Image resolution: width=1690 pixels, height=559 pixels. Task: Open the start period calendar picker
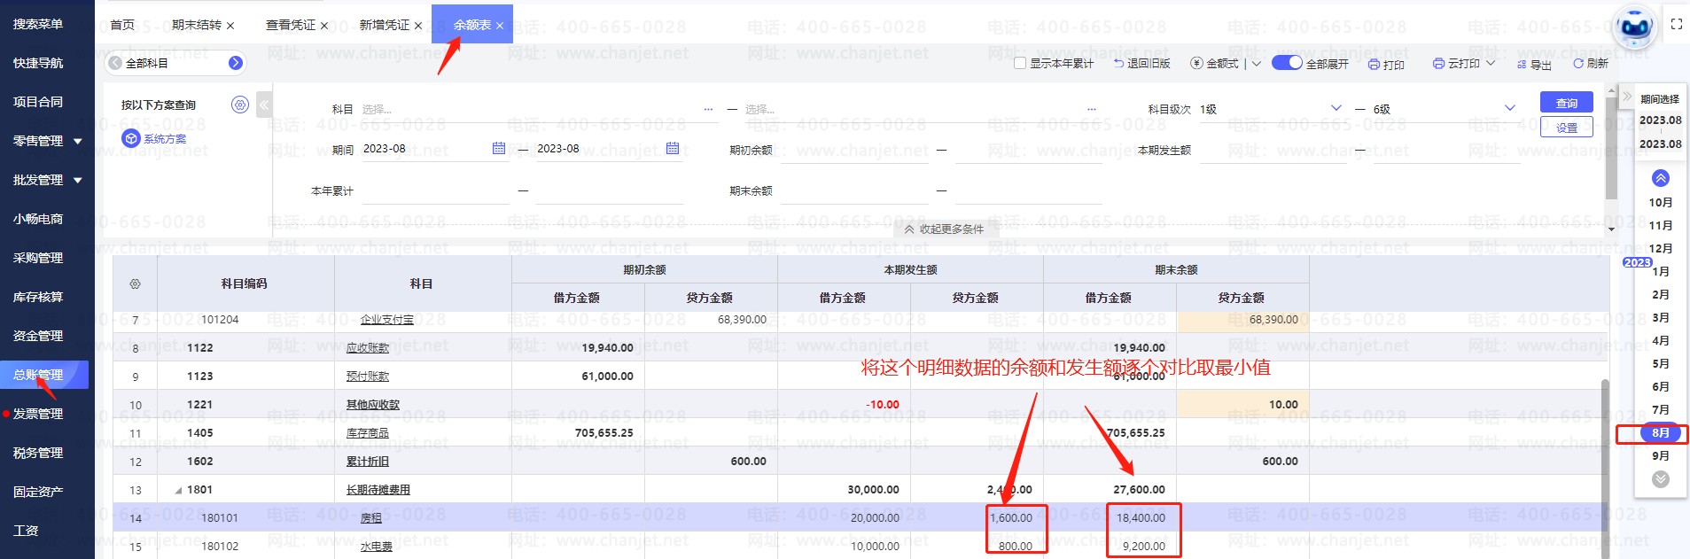pyautogui.click(x=499, y=149)
